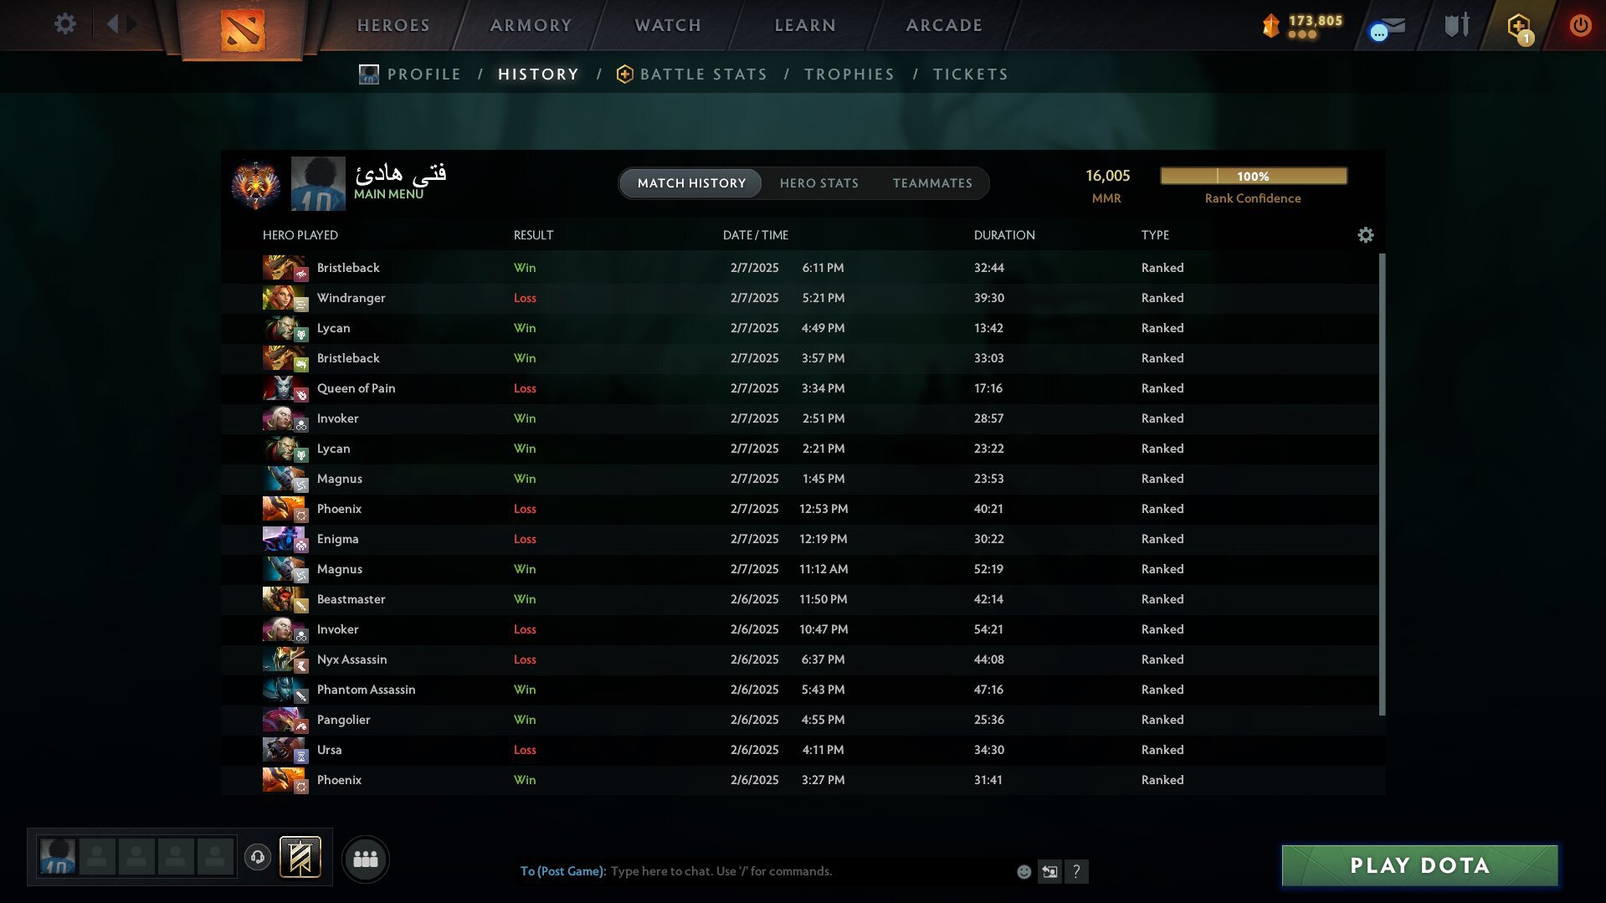Viewport: 1606px width, 903px height.
Task: Open the LEARN menu
Action: (x=805, y=25)
